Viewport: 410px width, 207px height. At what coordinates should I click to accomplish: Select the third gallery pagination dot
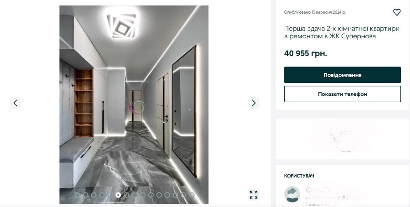pyautogui.click(x=93, y=195)
